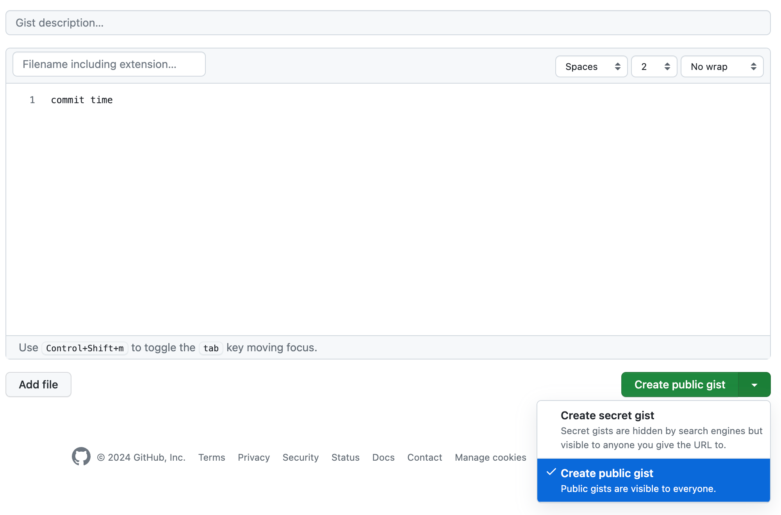Open the Docs footer link

pos(383,457)
